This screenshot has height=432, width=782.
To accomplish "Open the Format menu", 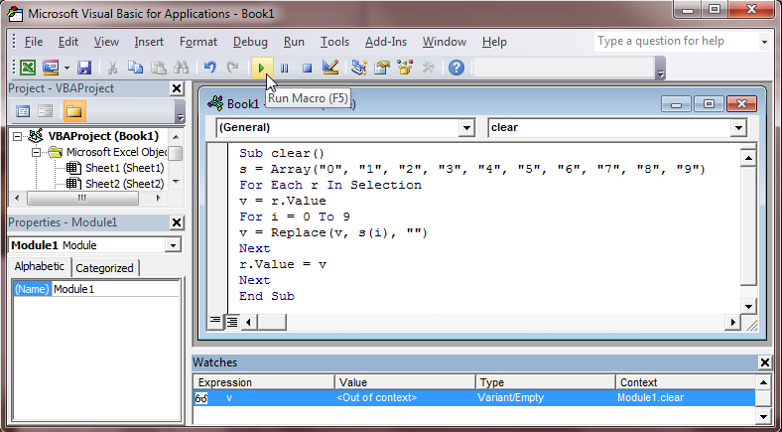I will (198, 42).
